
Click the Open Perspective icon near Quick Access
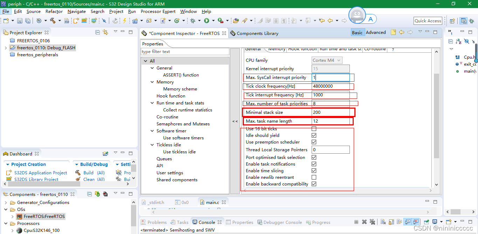click(x=452, y=21)
